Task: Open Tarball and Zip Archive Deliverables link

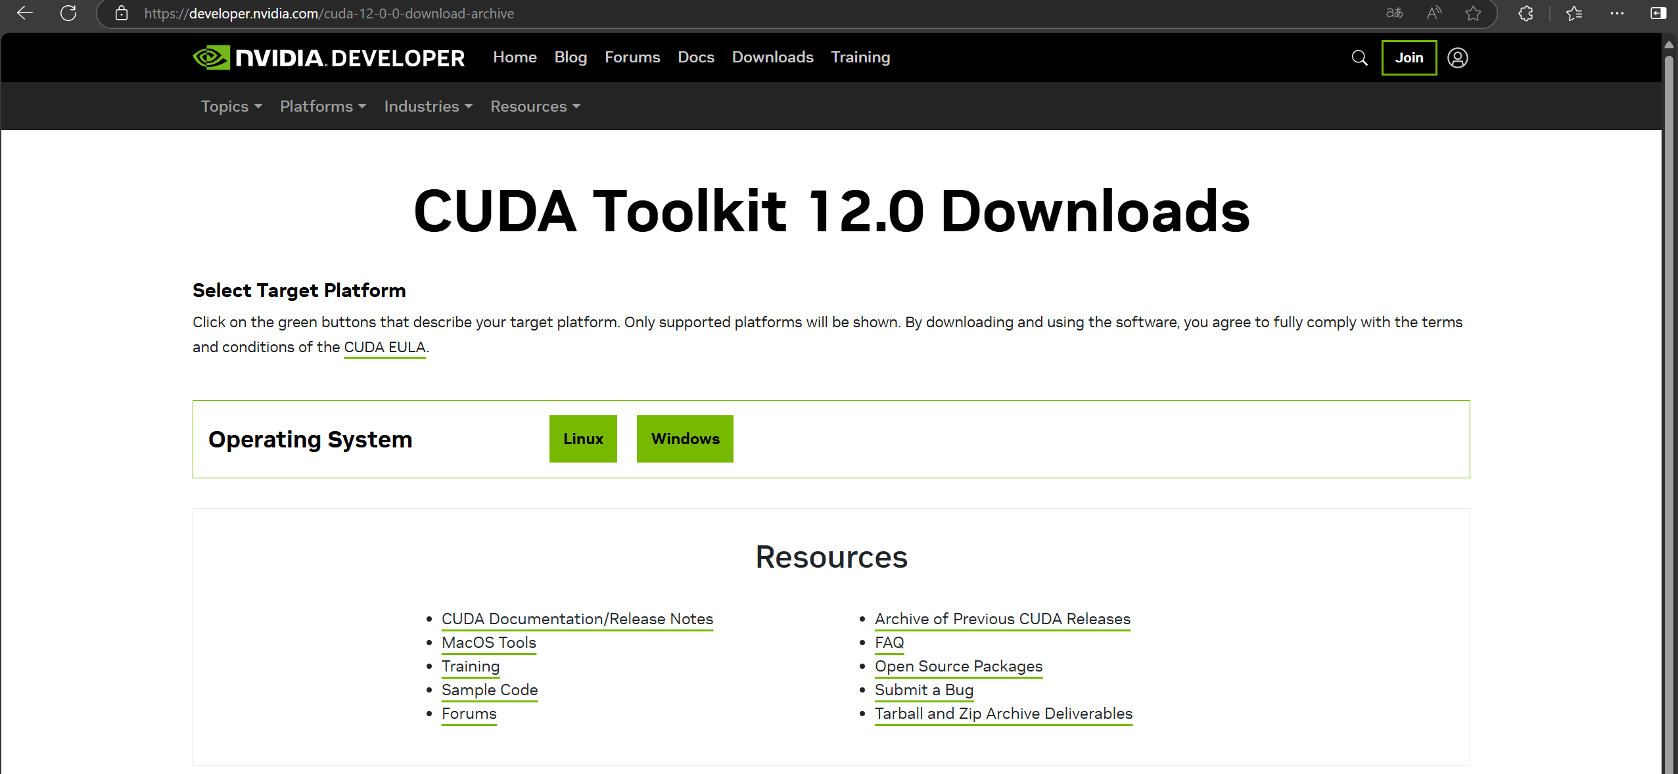Action: point(1004,714)
